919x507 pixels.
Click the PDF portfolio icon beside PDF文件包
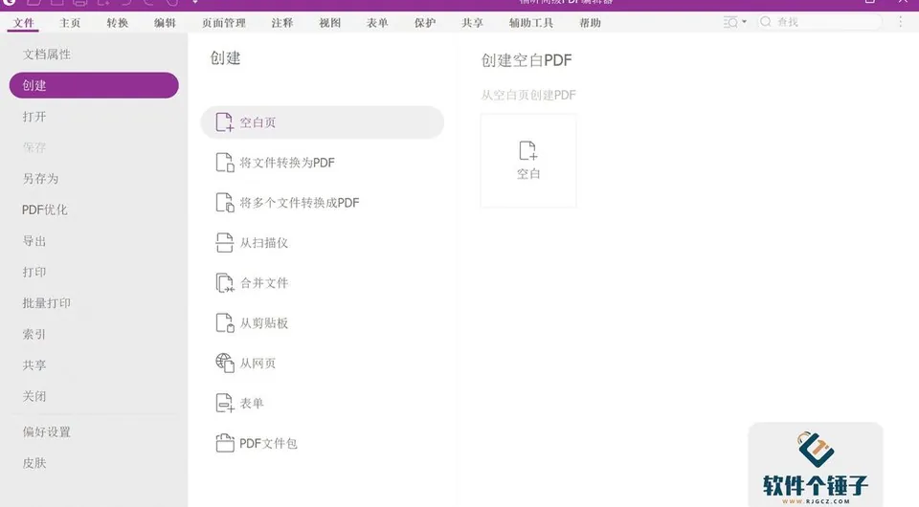224,443
